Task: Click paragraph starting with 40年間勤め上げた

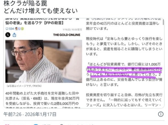Action: tap(43, 100)
